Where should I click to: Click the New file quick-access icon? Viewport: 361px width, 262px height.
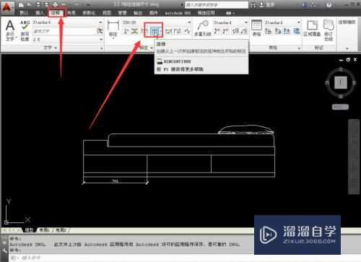click(21, 4)
